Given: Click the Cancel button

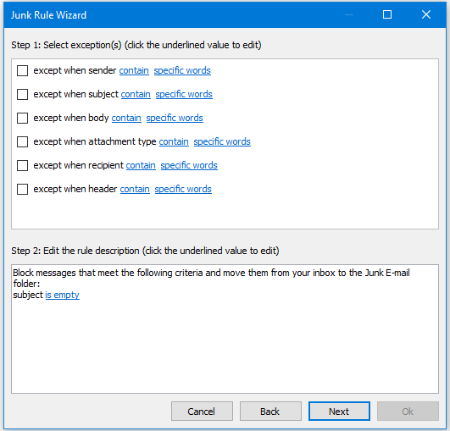Looking at the screenshot, I should [x=202, y=412].
